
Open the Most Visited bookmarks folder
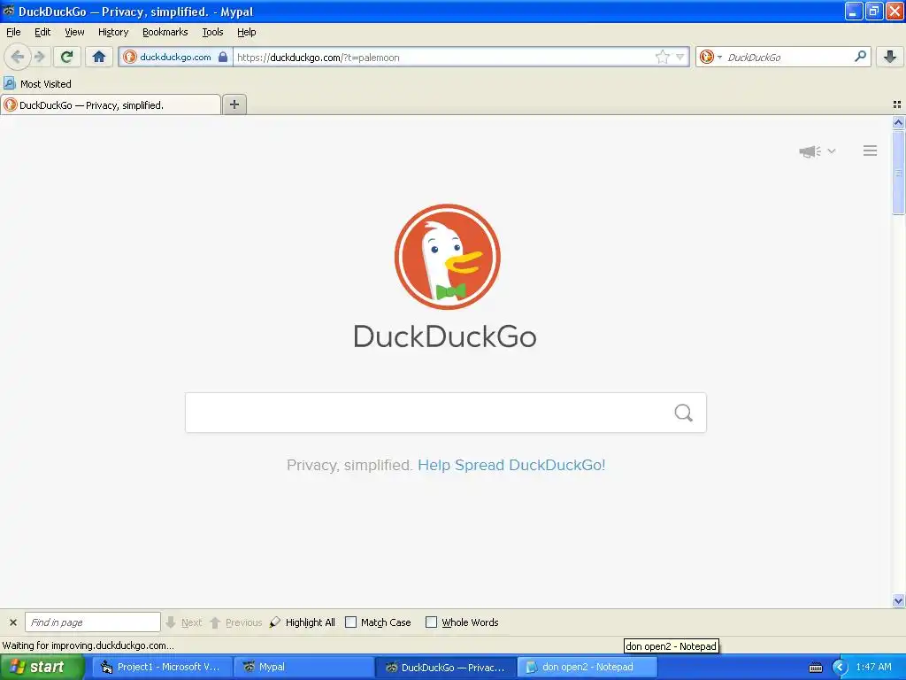click(38, 84)
